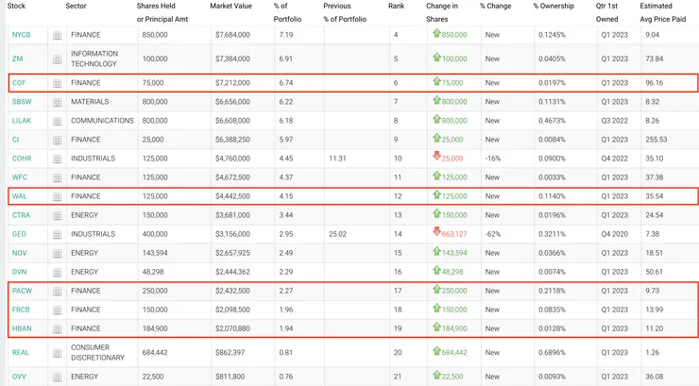The image size is (699, 386).
Task: Click the green up arrow in the SBSW row
Action: tap(436, 101)
